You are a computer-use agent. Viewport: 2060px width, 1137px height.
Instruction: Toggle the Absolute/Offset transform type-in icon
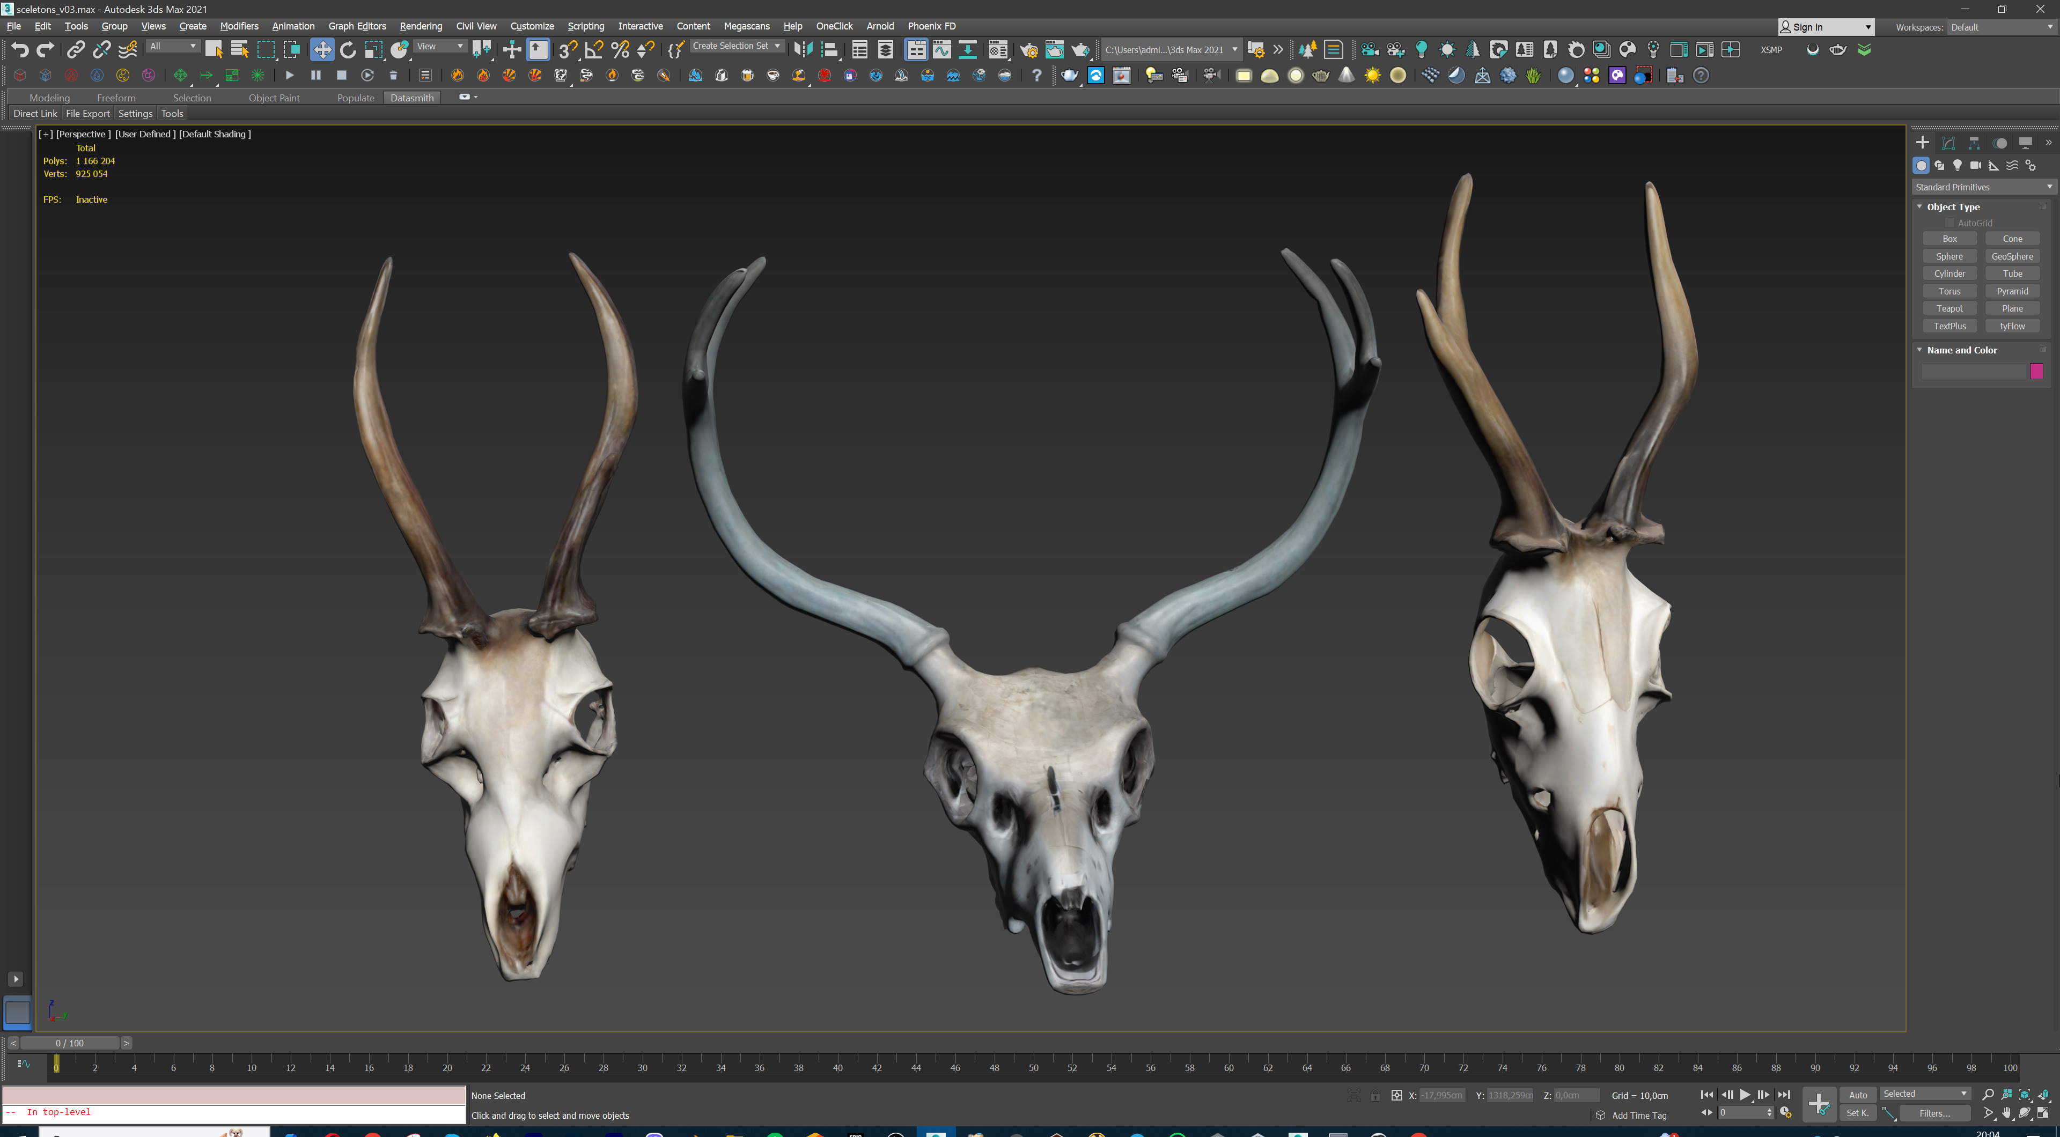click(1396, 1095)
